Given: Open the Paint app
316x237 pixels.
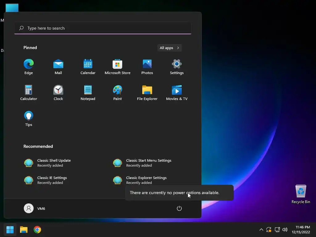Looking at the screenshot, I should tap(118, 93).
